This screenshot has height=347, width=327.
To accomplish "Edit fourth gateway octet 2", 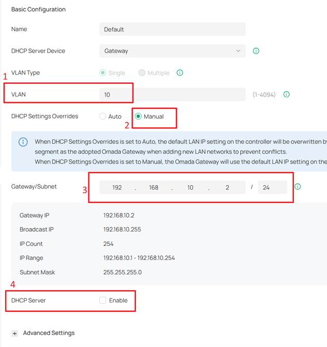I will (x=227, y=187).
